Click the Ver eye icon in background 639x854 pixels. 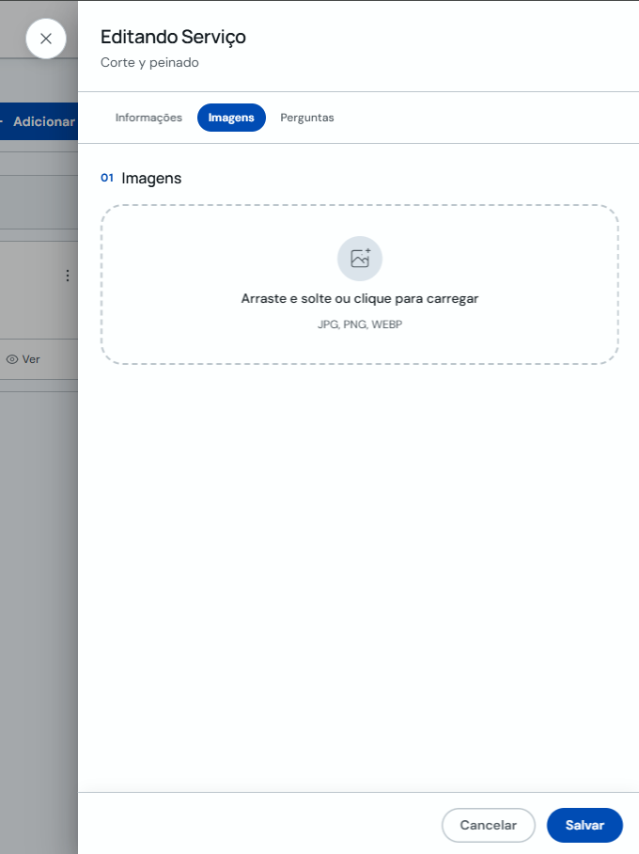[12, 359]
